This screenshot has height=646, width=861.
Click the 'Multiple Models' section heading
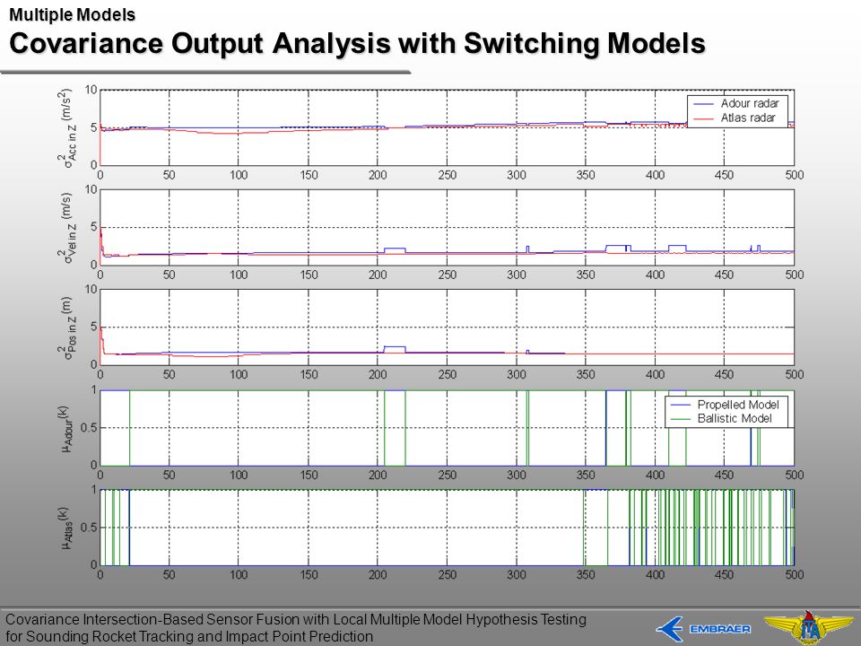(72, 14)
